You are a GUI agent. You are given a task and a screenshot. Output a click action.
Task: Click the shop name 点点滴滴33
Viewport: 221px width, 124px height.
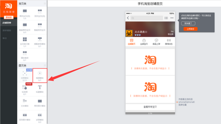pyautogui.click(x=141, y=32)
